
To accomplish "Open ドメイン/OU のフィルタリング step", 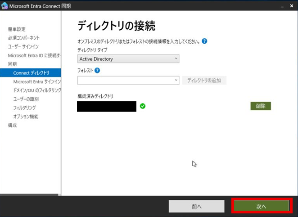I will pos(37,90).
